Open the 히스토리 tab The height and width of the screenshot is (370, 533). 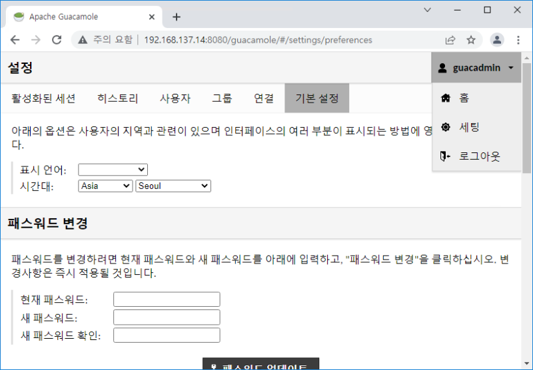coord(117,98)
